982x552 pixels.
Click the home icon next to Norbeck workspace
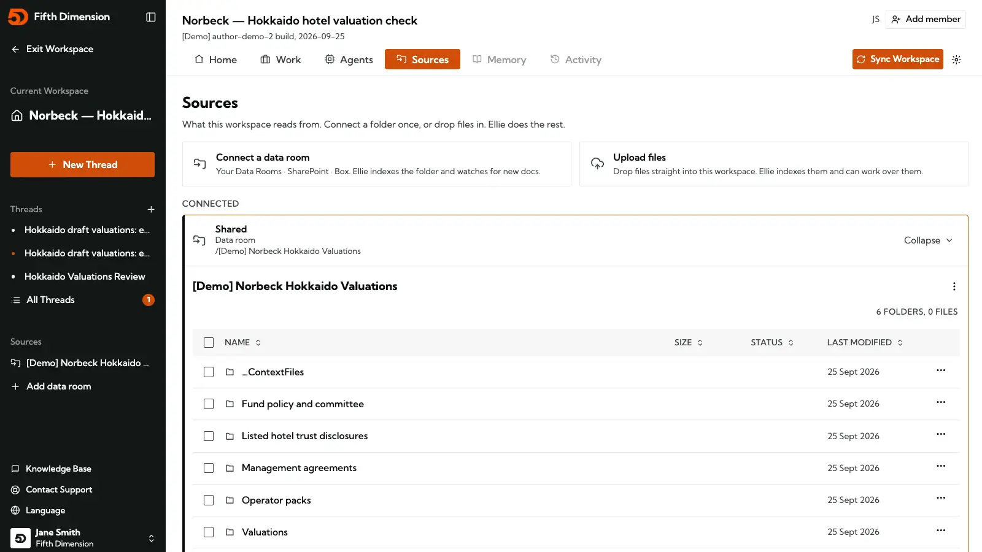17,115
